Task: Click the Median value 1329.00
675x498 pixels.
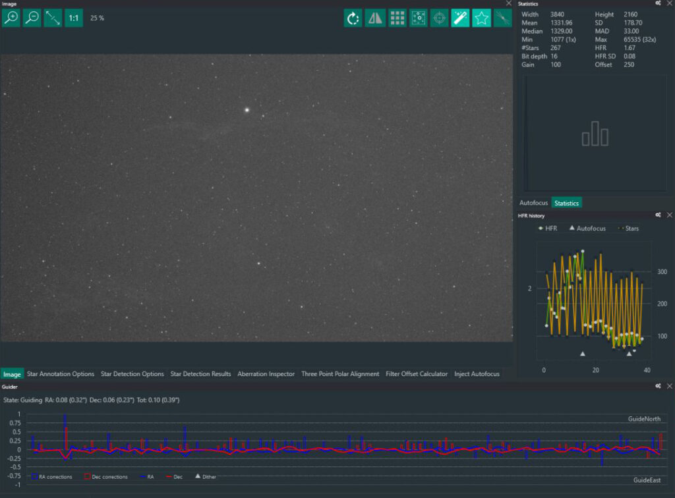Action: pyautogui.click(x=562, y=31)
